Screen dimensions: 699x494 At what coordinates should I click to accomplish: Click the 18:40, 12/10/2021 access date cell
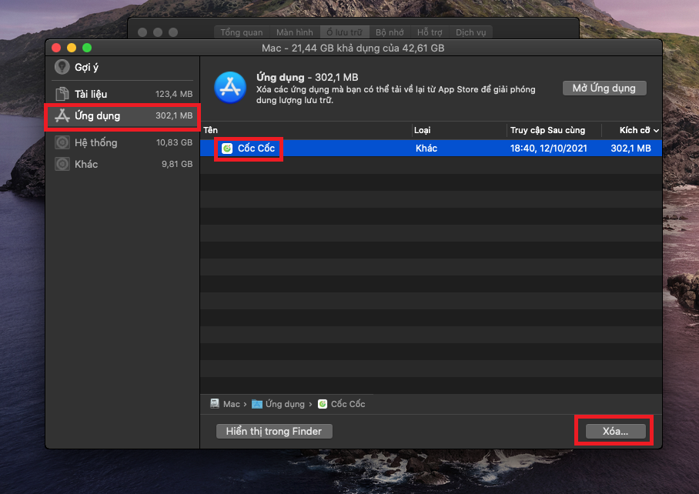coord(548,149)
